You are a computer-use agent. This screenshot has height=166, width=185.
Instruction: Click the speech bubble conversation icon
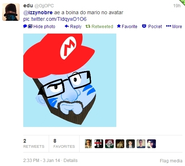coord(25,26)
